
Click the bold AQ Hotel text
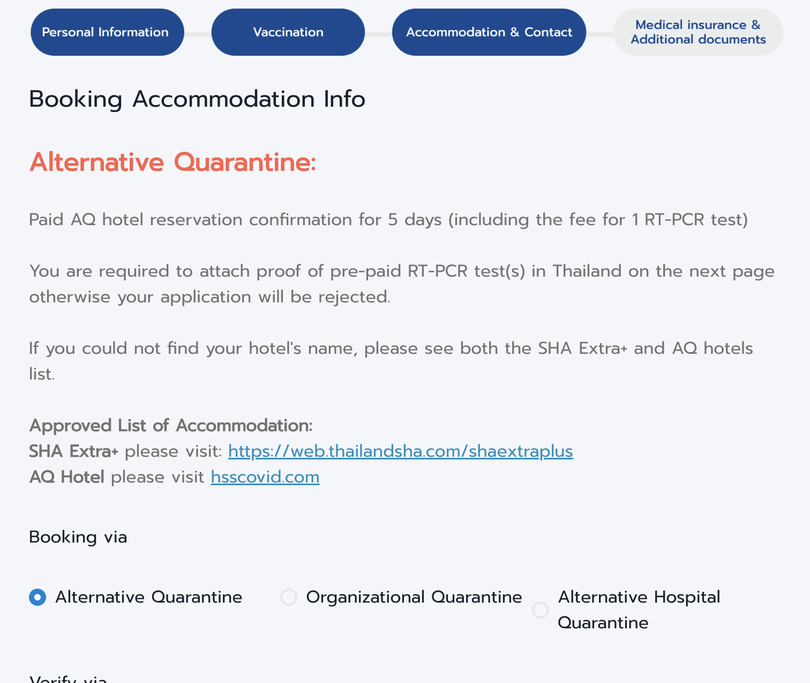[x=67, y=477]
